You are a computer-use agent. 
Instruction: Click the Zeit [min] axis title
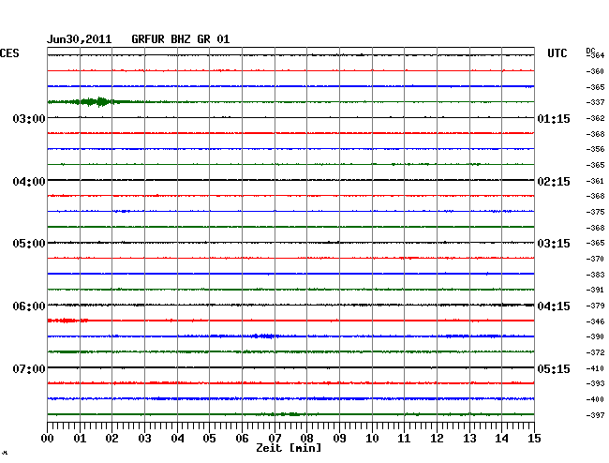289,448
